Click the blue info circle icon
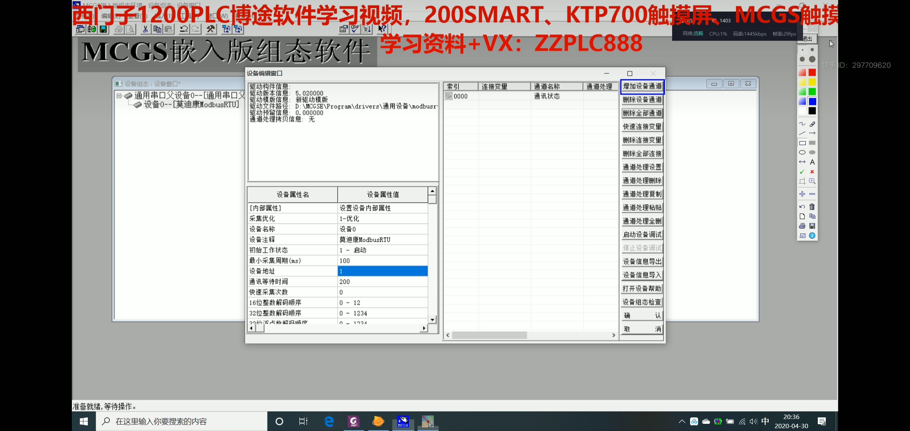910x431 pixels. (x=812, y=235)
